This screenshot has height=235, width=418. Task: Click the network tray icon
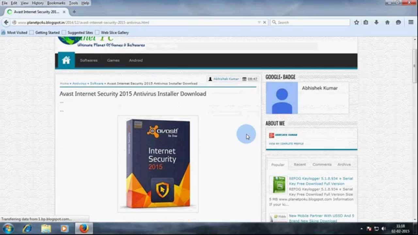pyautogui.click(x=376, y=229)
